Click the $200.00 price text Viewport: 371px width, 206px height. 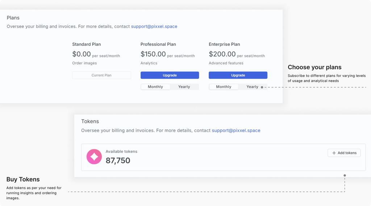pyautogui.click(x=222, y=54)
